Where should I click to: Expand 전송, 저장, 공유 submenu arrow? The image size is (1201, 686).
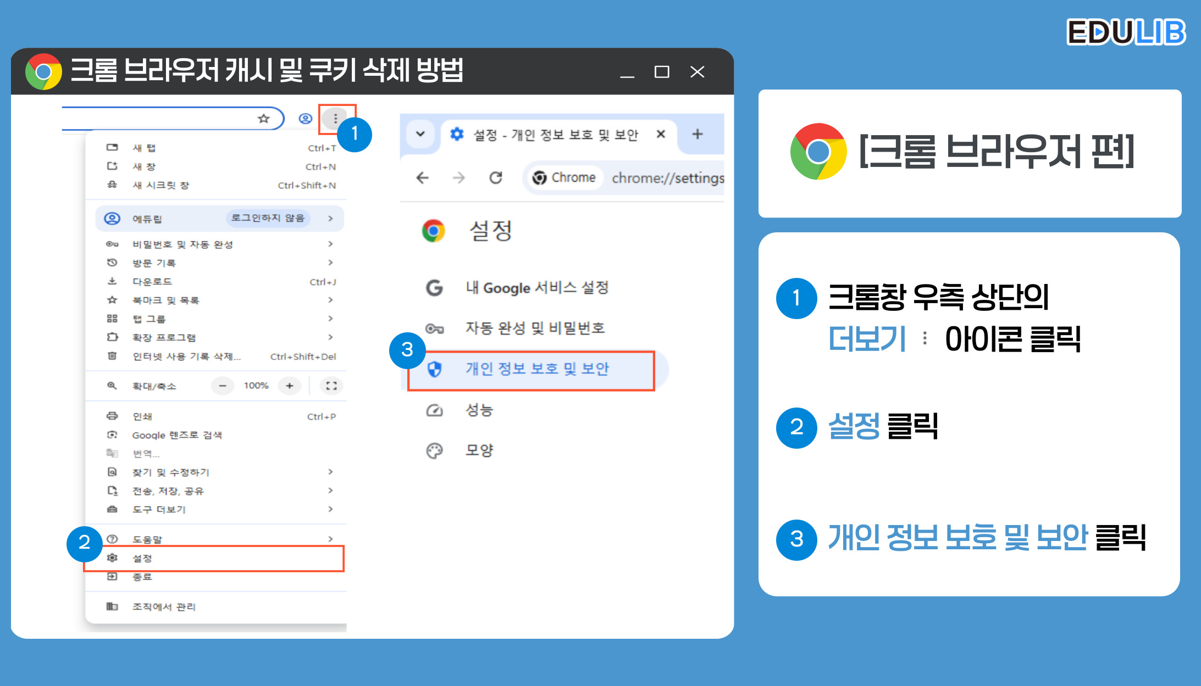330,490
